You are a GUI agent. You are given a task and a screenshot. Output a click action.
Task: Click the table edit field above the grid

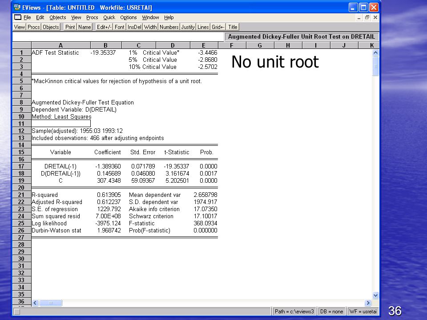pos(118,36)
